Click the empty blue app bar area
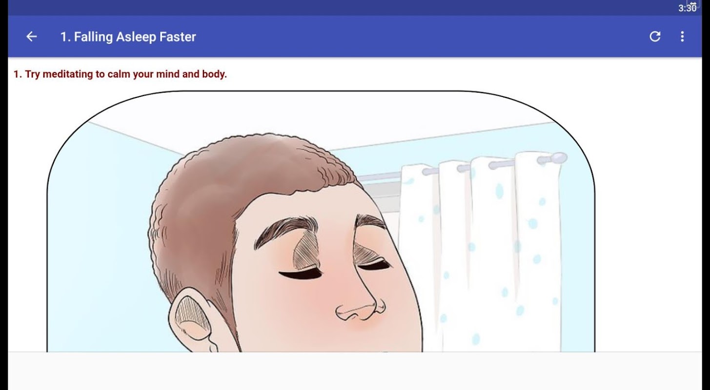Screen dimensions: 710x390 pos(420,37)
